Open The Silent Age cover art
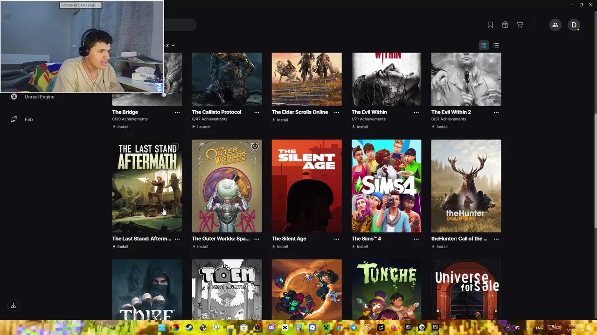The width and height of the screenshot is (597, 335). coord(307,186)
